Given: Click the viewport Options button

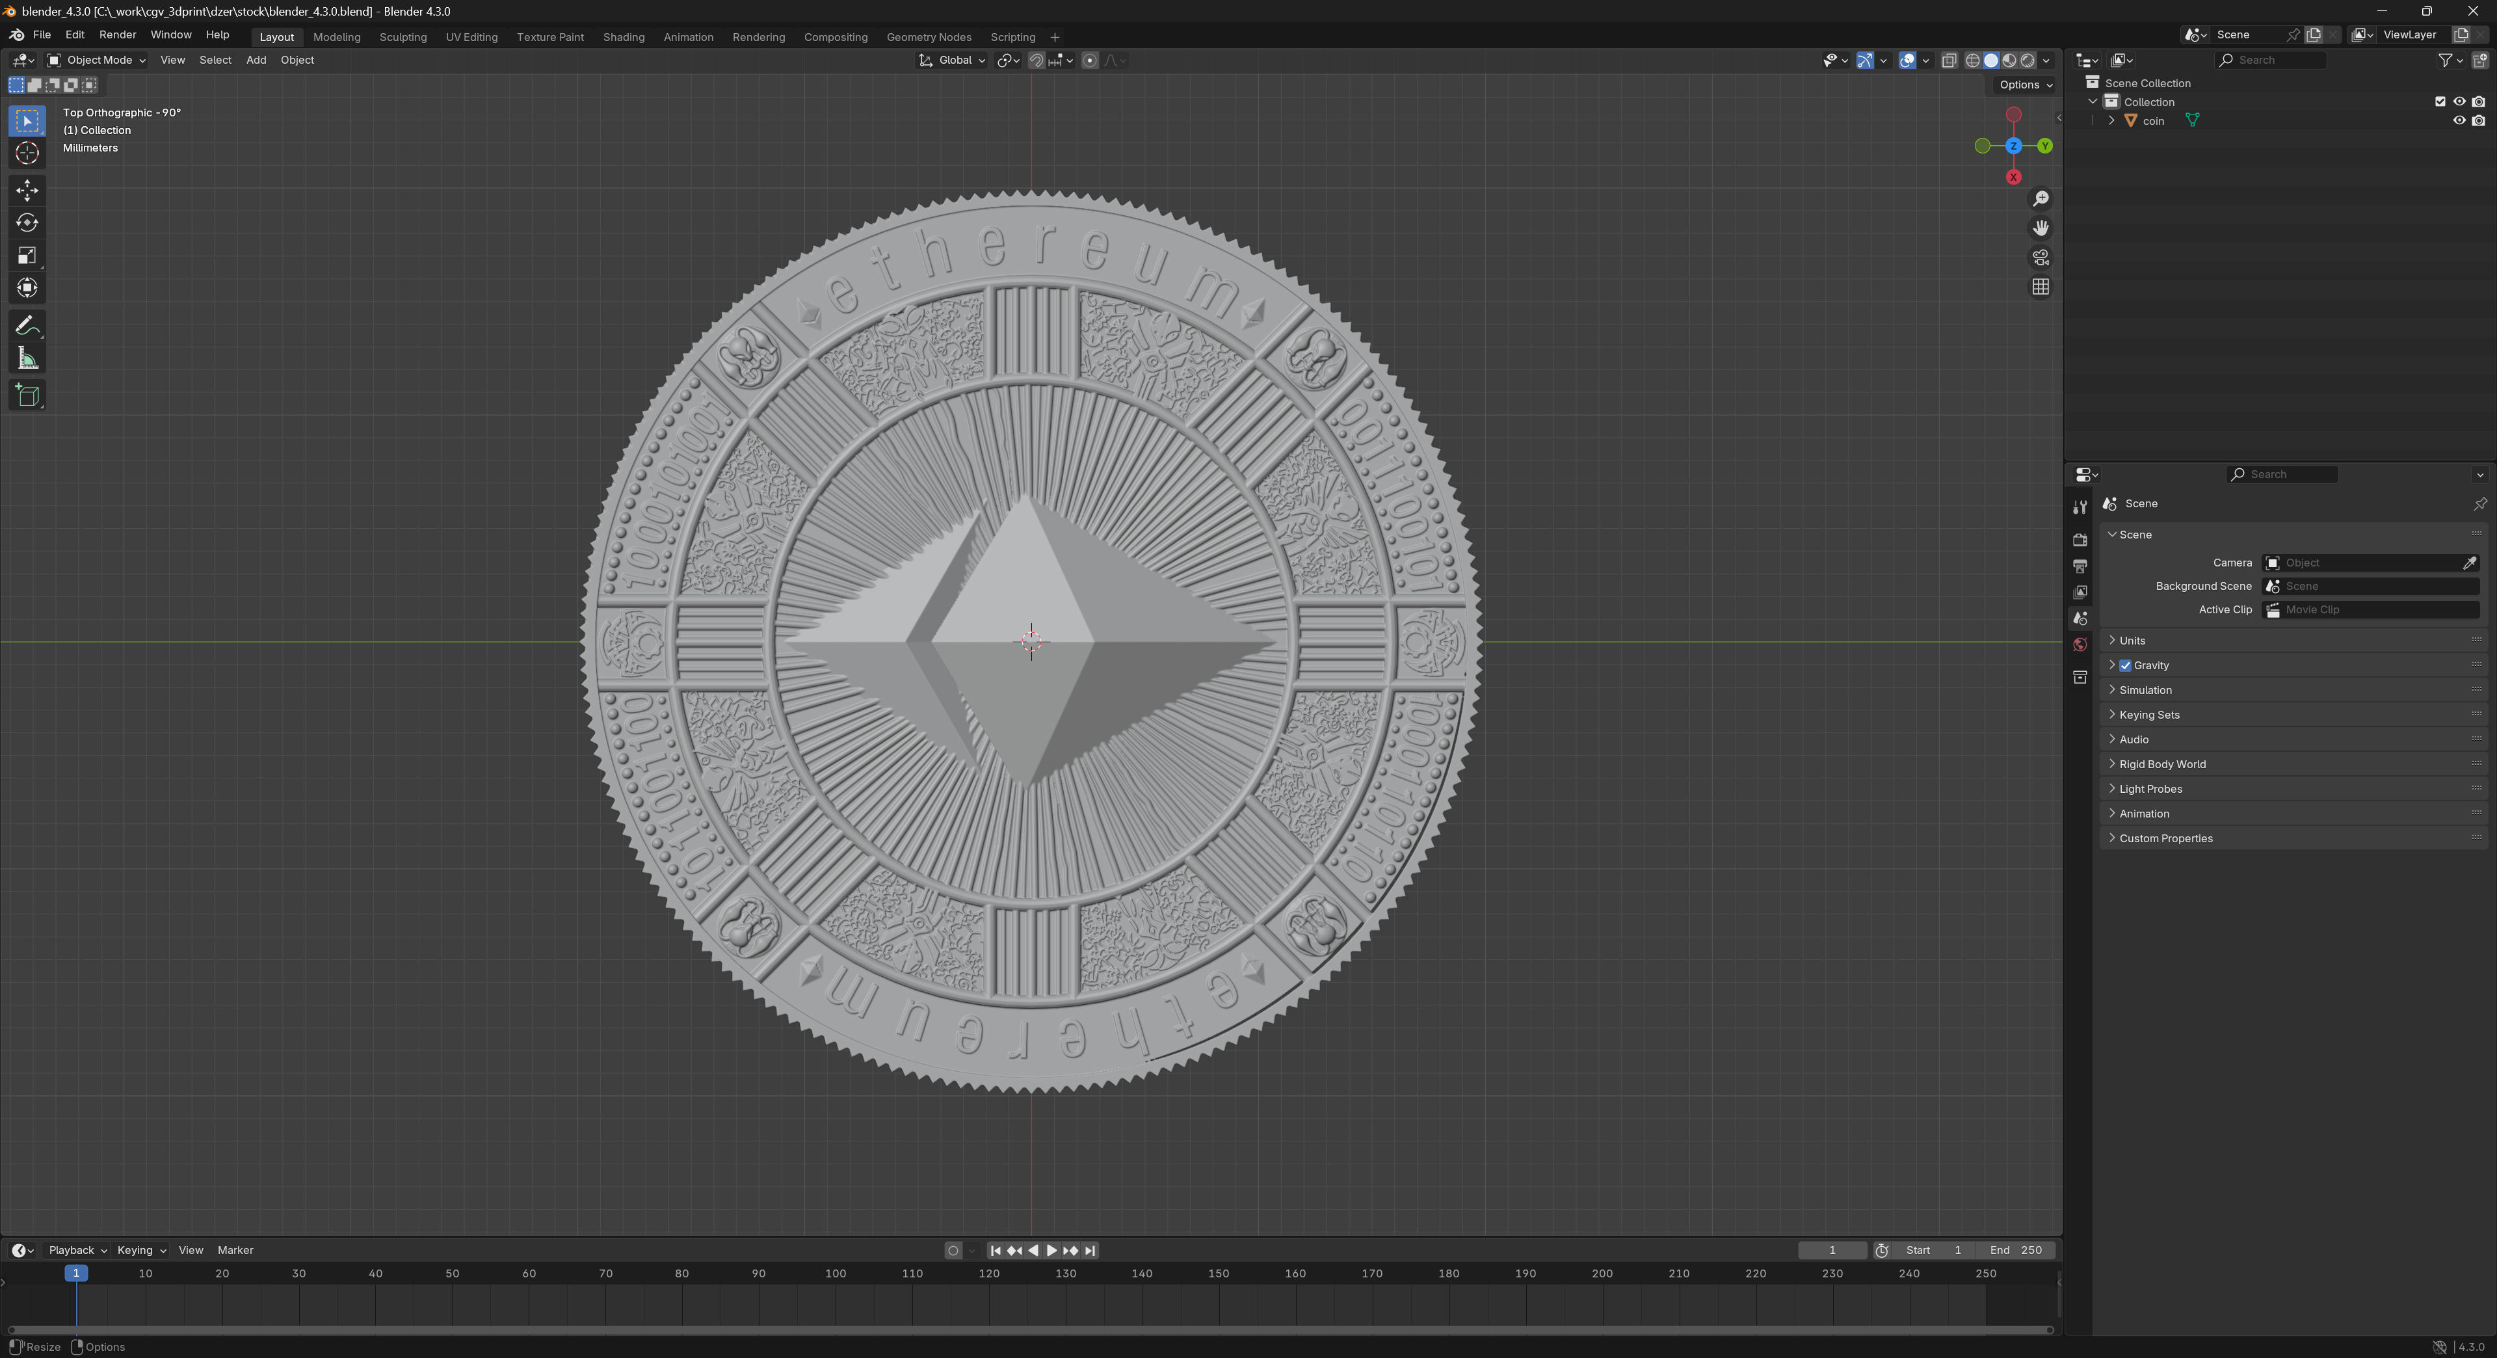Looking at the screenshot, I should pyautogui.click(x=2025, y=85).
